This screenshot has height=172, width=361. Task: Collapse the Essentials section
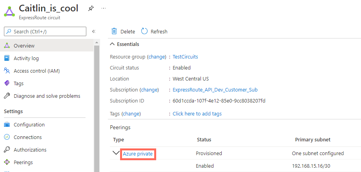pos(124,44)
